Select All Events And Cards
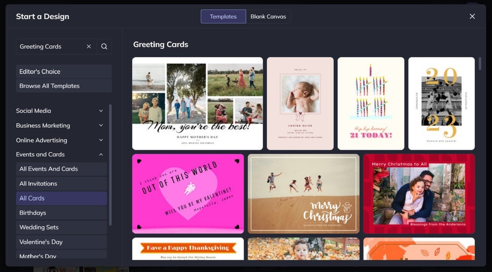The height and width of the screenshot is (272, 492). (x=62, y=169)
